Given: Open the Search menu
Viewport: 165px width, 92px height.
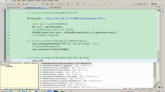Looking at the screenshot, I should tap(38, 1).
